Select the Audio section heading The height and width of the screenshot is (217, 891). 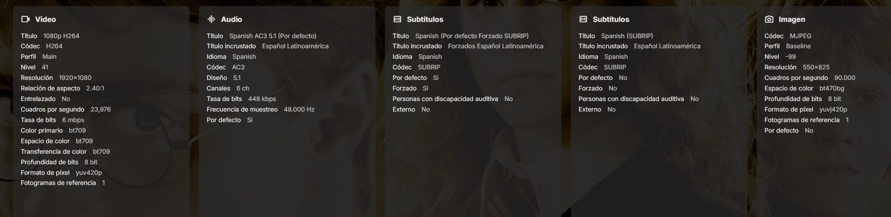tap(231, 19)
